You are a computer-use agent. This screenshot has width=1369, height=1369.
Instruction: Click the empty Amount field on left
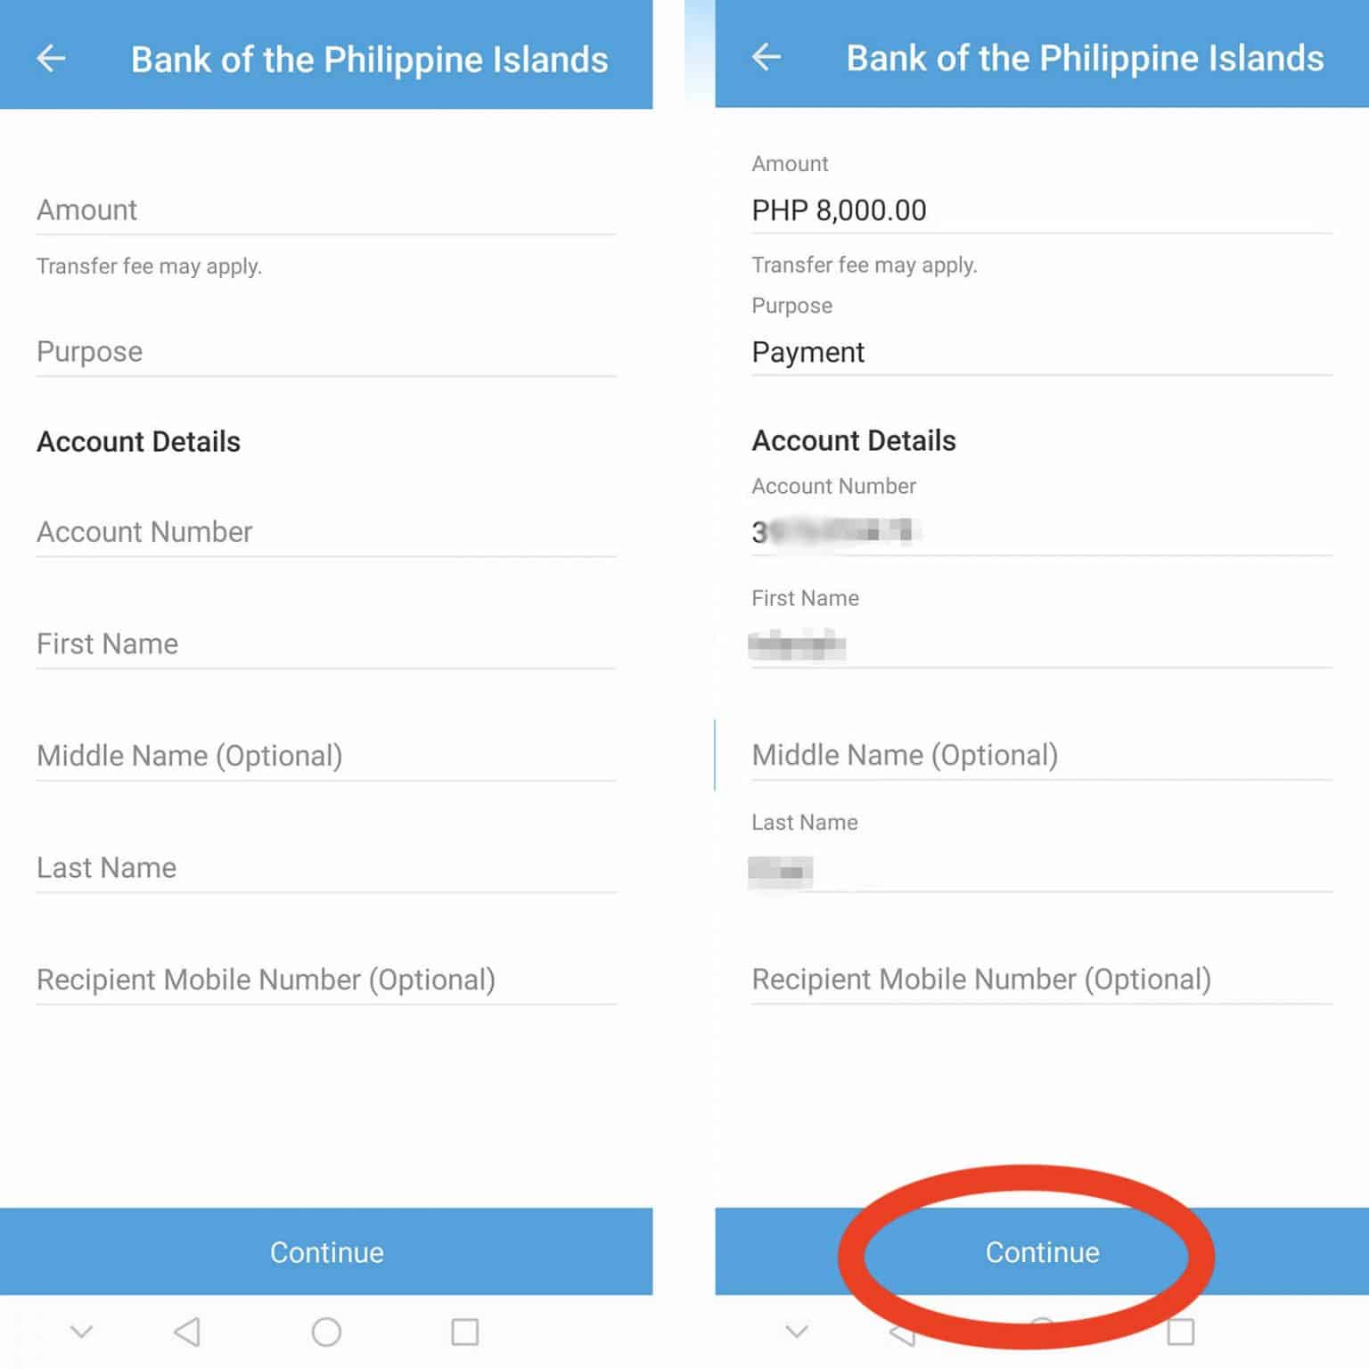(x=325, y=210)
